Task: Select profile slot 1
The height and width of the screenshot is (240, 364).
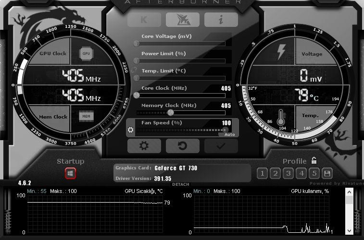Action: point(263,173)
